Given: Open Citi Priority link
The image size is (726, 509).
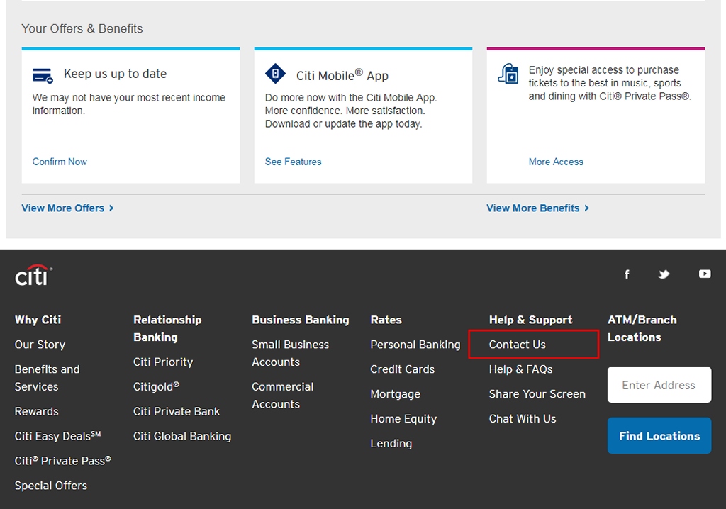Looking at the screenshot, I should click(163, 362).
